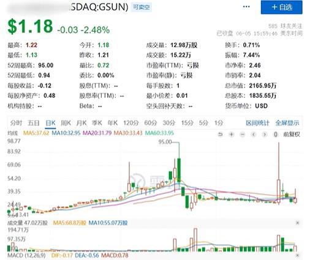
Task: Shift chart left with the back chevron
Action: (x=254, y=135)
